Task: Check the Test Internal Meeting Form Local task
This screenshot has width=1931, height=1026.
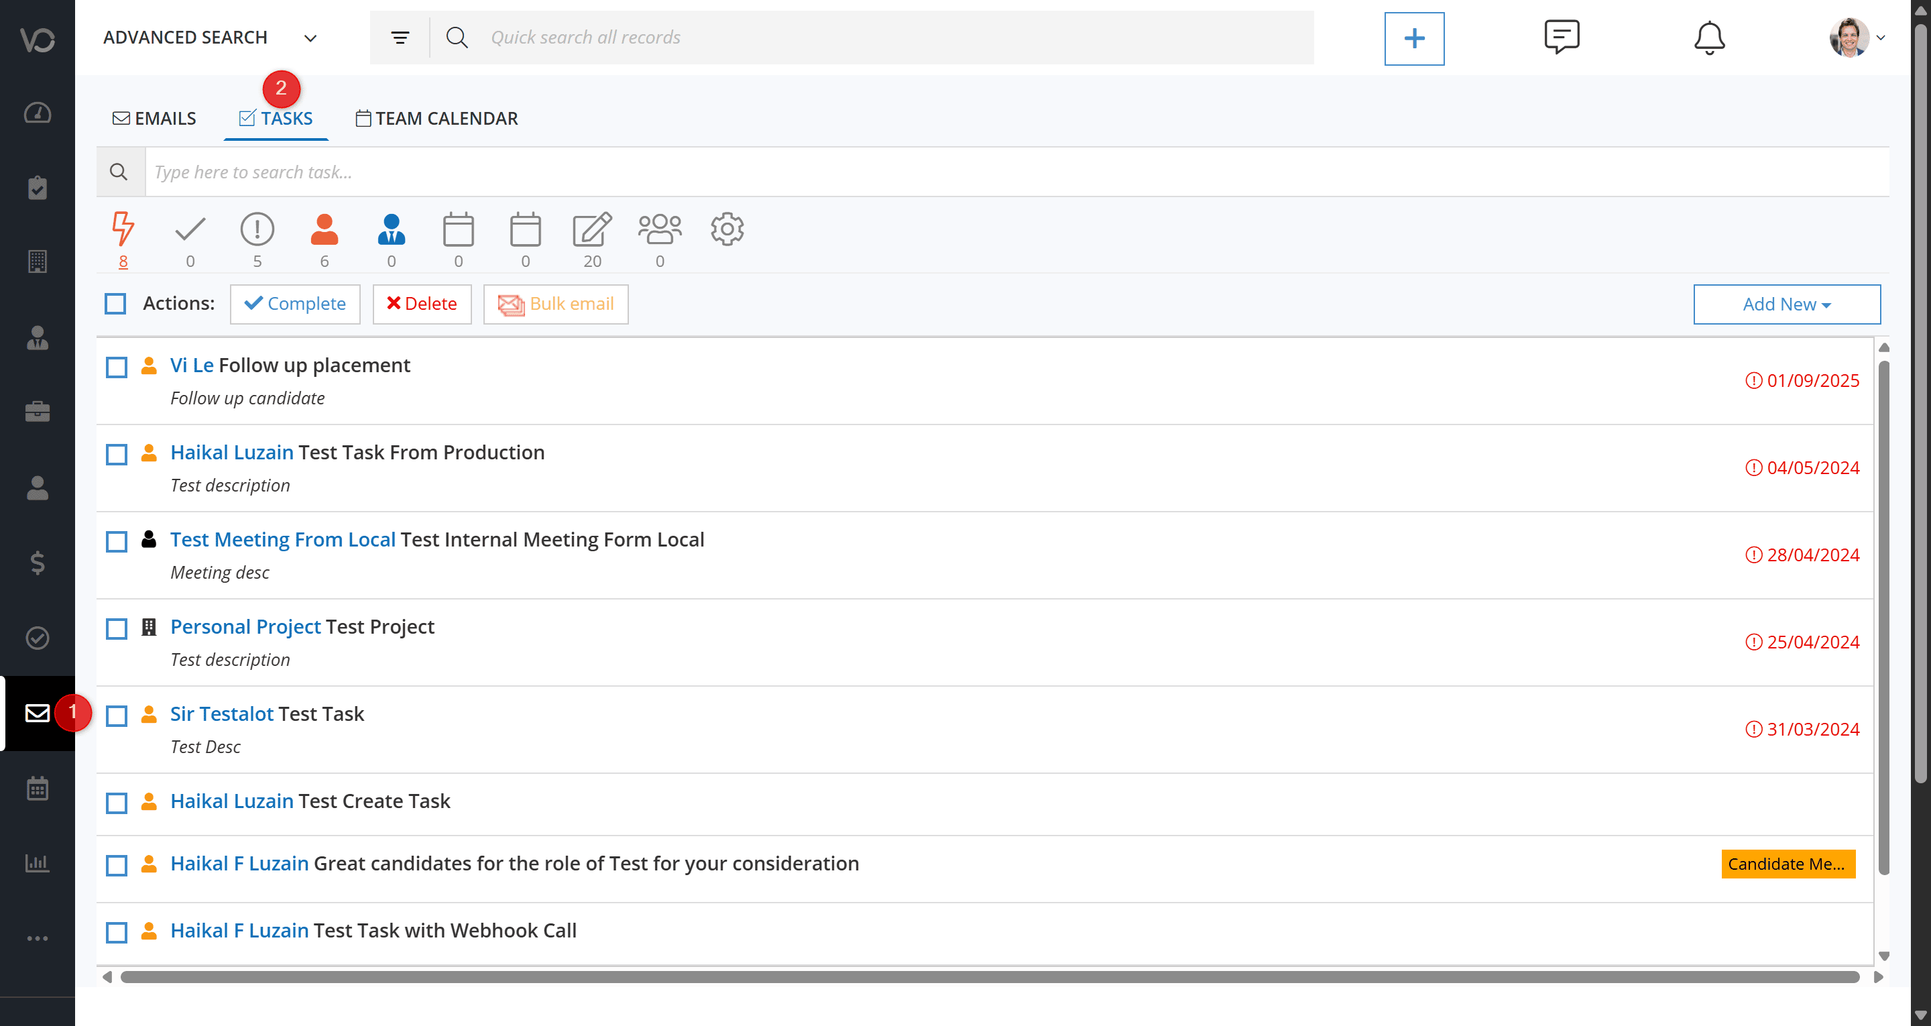Action: 117,542
